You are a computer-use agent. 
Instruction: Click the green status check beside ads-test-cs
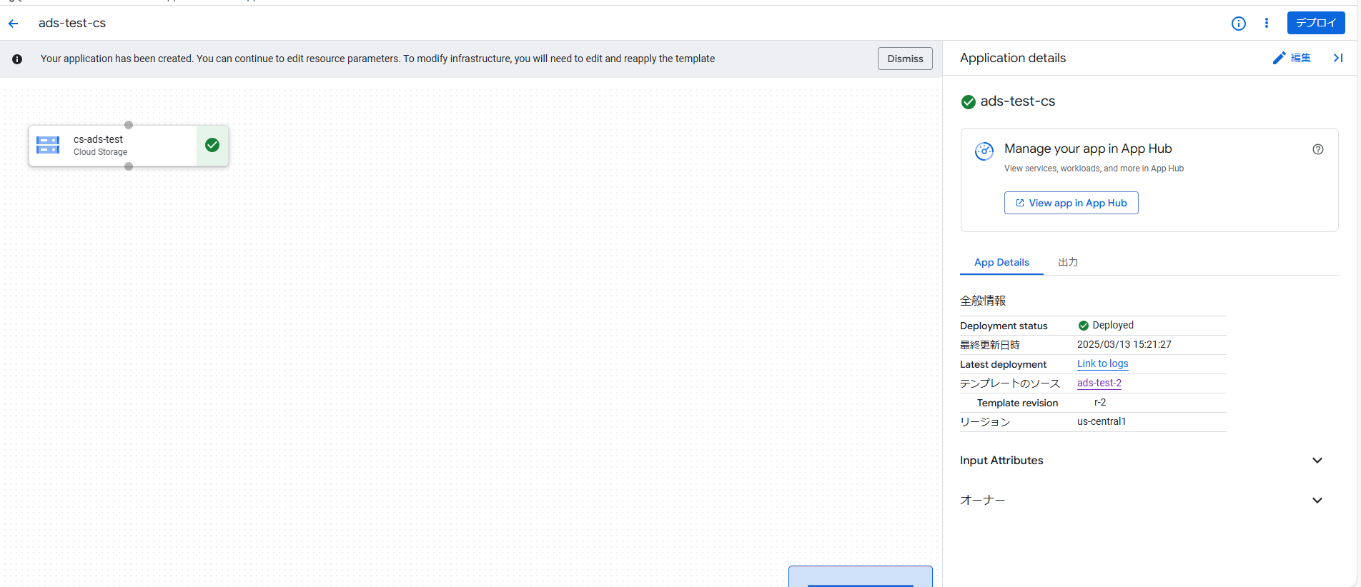point(969,102)
